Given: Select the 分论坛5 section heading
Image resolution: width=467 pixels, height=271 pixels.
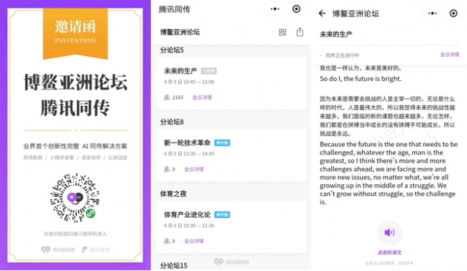Looking at the screenshot, I should click(172, 50).
